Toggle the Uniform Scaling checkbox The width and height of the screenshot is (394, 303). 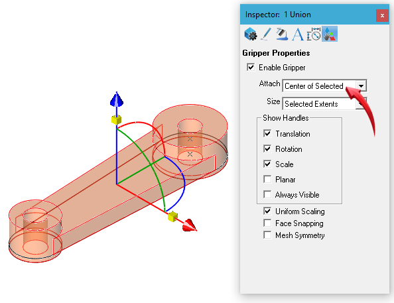tap(267, 212)
